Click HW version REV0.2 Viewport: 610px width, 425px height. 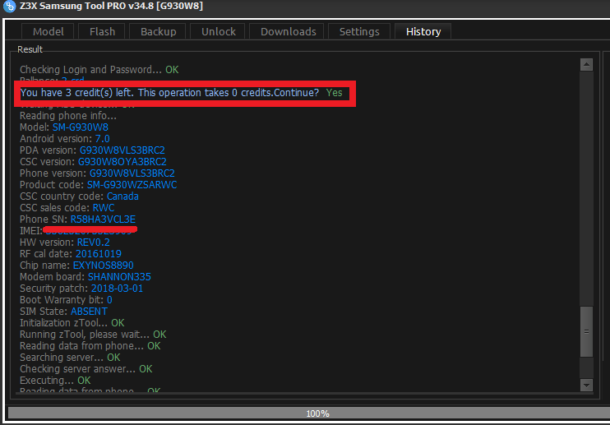(x=94, y=243)
